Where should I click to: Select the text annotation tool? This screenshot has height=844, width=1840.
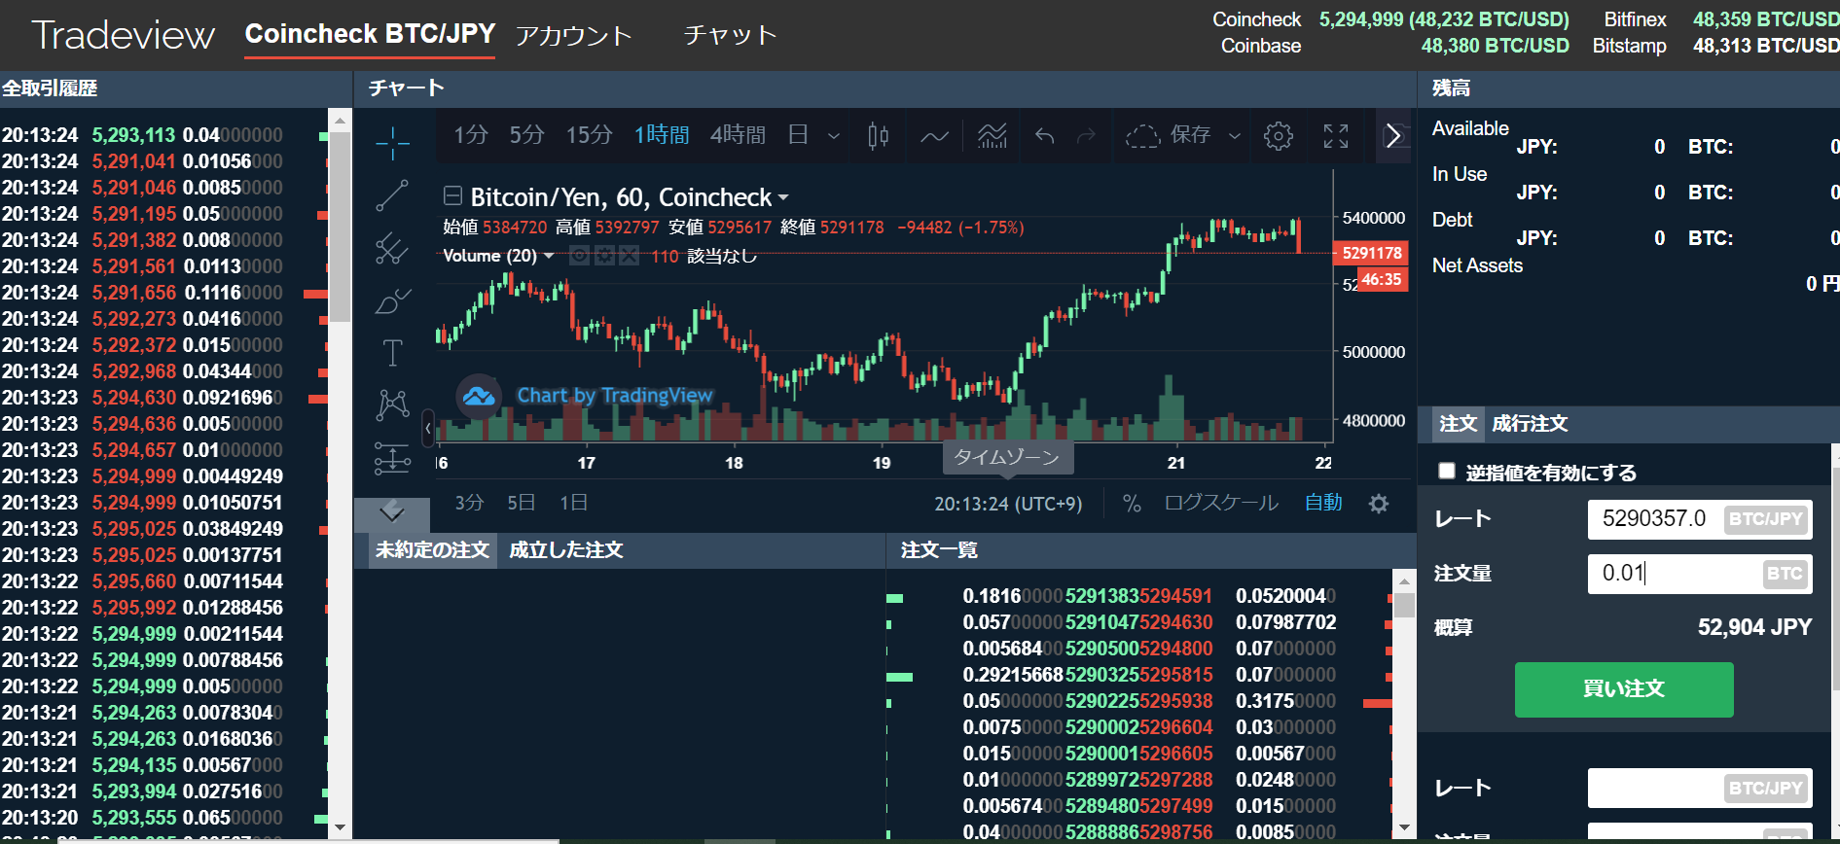[x=392, y=353]
